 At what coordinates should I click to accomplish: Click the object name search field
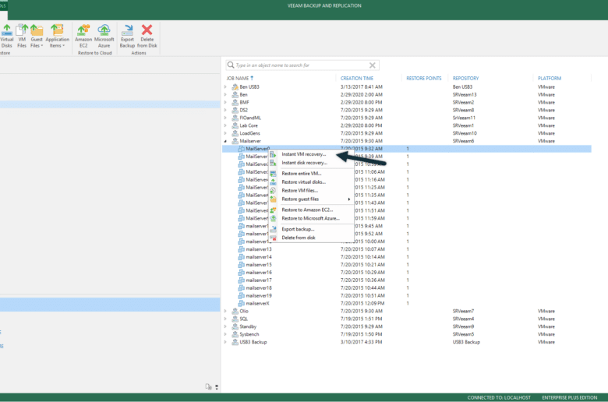tap(302, 65)
